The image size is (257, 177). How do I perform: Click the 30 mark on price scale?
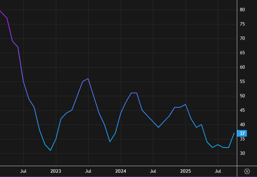242,153
